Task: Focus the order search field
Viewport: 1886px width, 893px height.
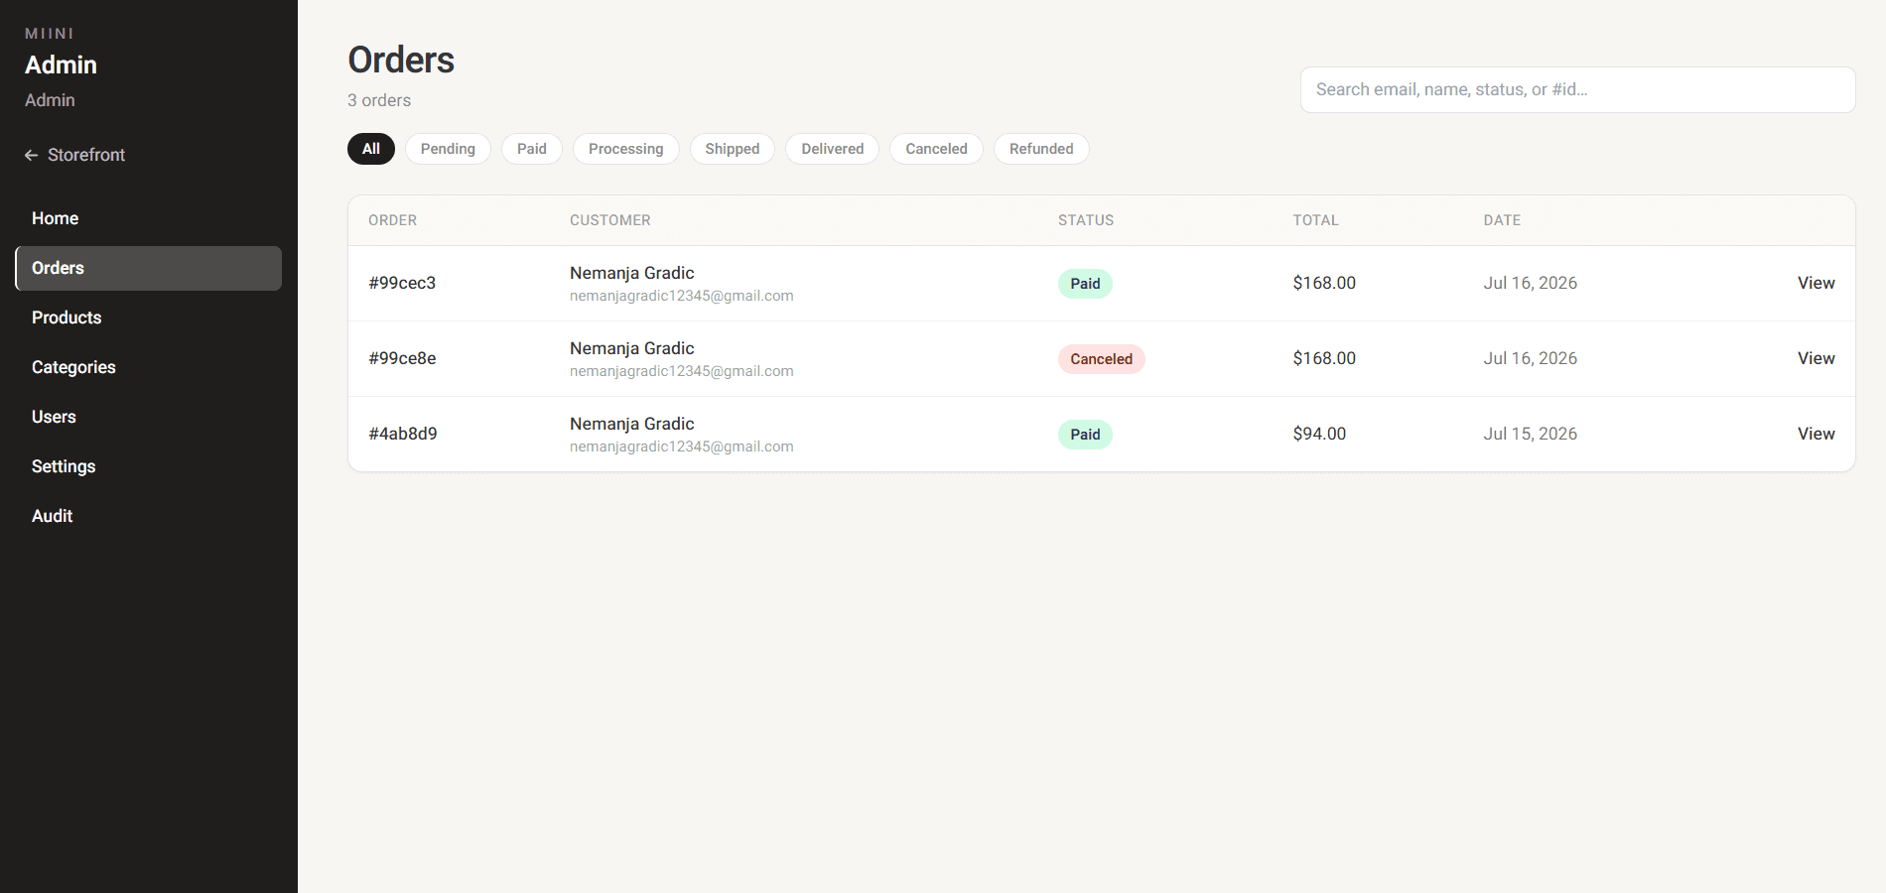Action: click(x=1578, y=89)
